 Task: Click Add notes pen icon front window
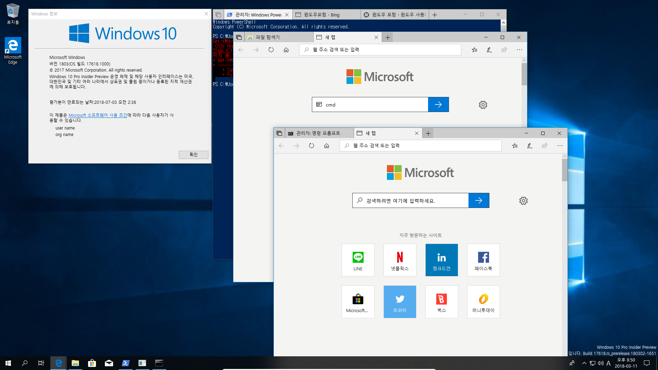point(529,146)
